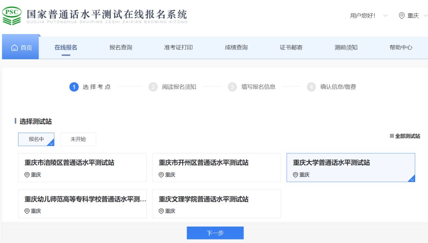The width and height of the screenshot is (428, 243).
Task: Select 重庆大学普通话水平测试站 card
Action: (x=351, y=167)
